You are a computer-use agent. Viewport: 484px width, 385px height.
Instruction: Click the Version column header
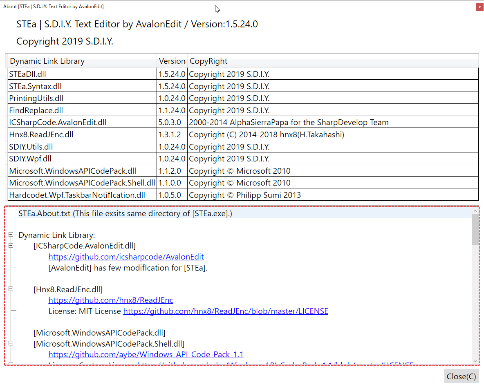tap(172, 61)
